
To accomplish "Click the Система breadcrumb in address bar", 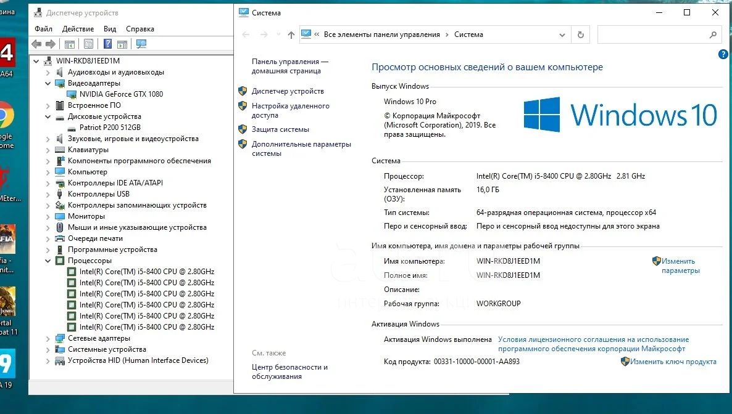I will click(x=468, y=34).
